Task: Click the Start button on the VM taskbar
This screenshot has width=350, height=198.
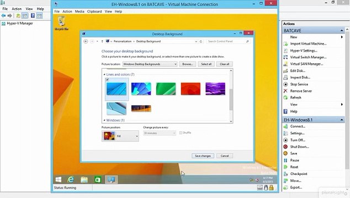Action: coord(59,179)
